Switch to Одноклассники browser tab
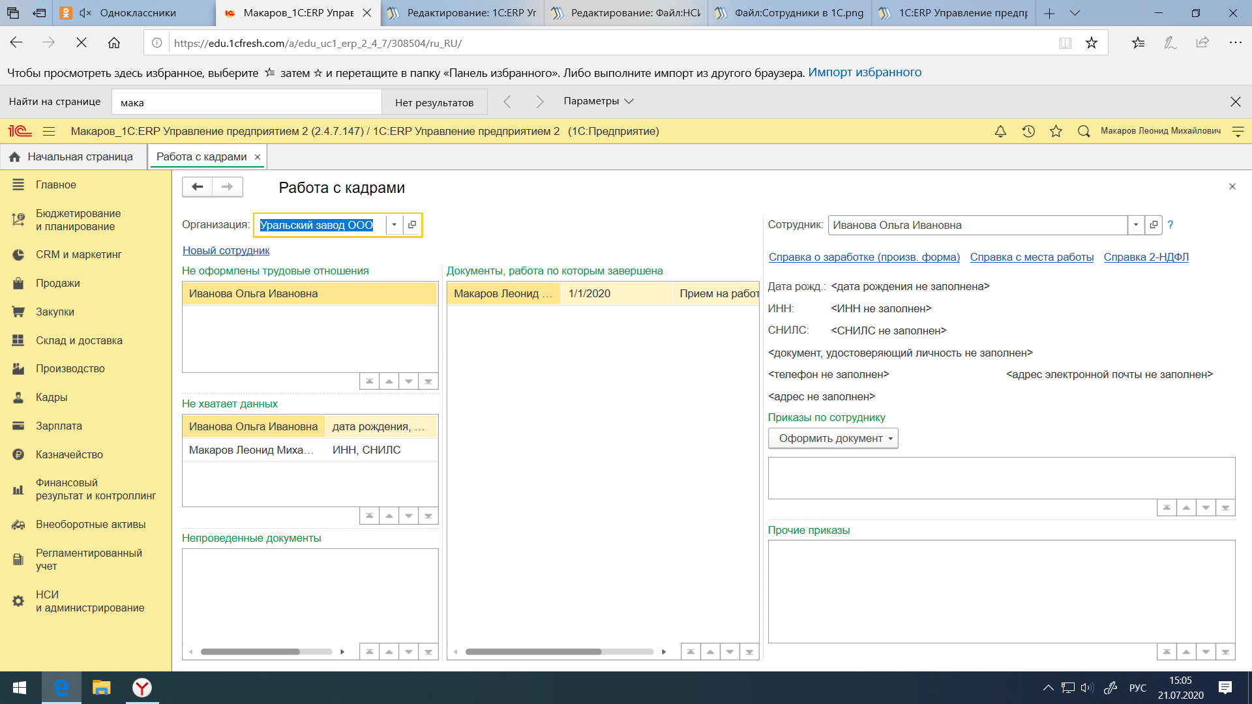 134,13
